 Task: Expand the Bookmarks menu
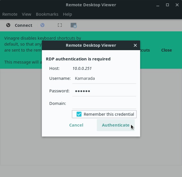pyautogui.click(x=47, y=14)
